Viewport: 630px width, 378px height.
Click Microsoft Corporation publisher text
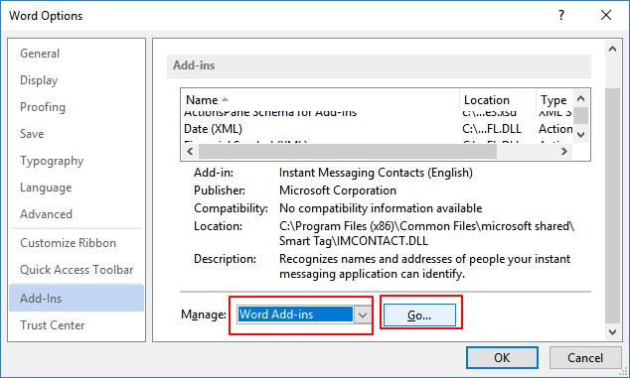(338, 190)
